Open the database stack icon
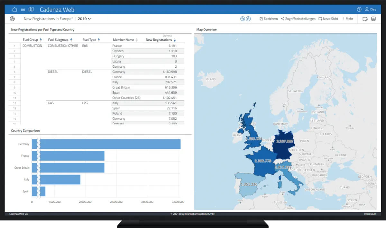This screenshot has width=386, height=228. coord(373,19)
